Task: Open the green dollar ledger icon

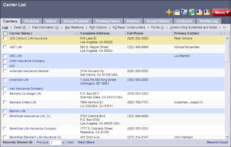Action: [x=192, y=12]
